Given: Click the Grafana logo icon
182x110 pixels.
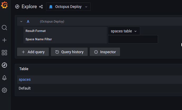Looking at the screenshot, I should (4, 5).
